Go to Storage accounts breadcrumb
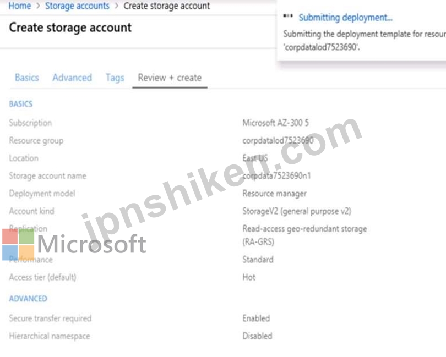Screen dimensions: 446x357 [x=77, y=6]
